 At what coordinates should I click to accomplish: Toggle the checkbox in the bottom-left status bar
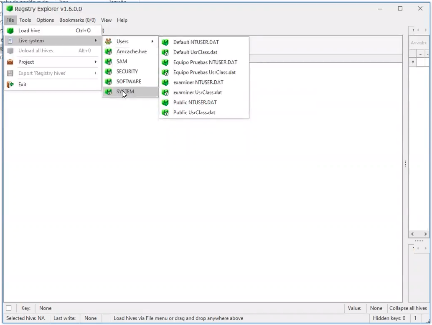point(9,308)
